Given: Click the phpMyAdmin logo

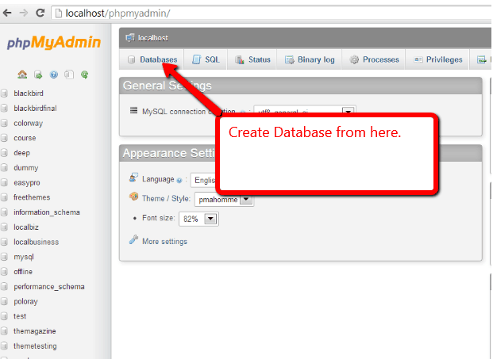Looking at the screenshot, I should coord(54,42).
